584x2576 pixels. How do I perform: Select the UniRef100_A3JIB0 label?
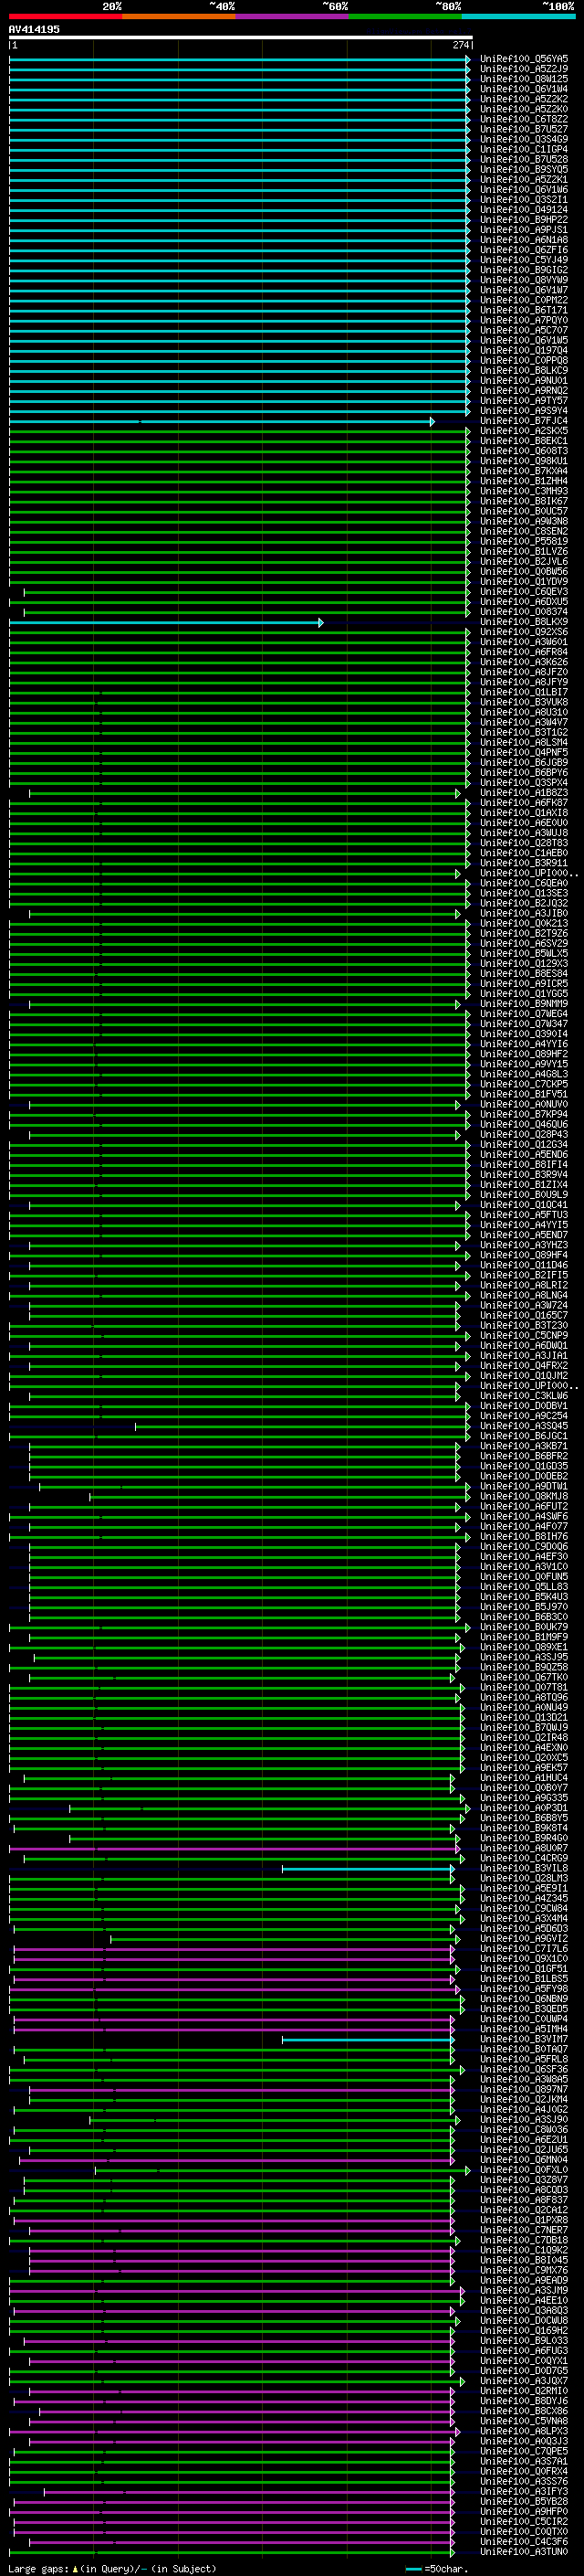click(x=524, y=913)
